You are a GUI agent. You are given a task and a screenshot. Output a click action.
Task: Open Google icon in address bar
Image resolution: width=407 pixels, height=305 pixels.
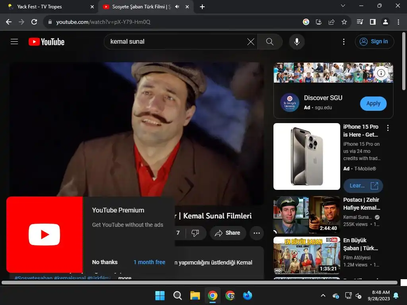point(306,22)
